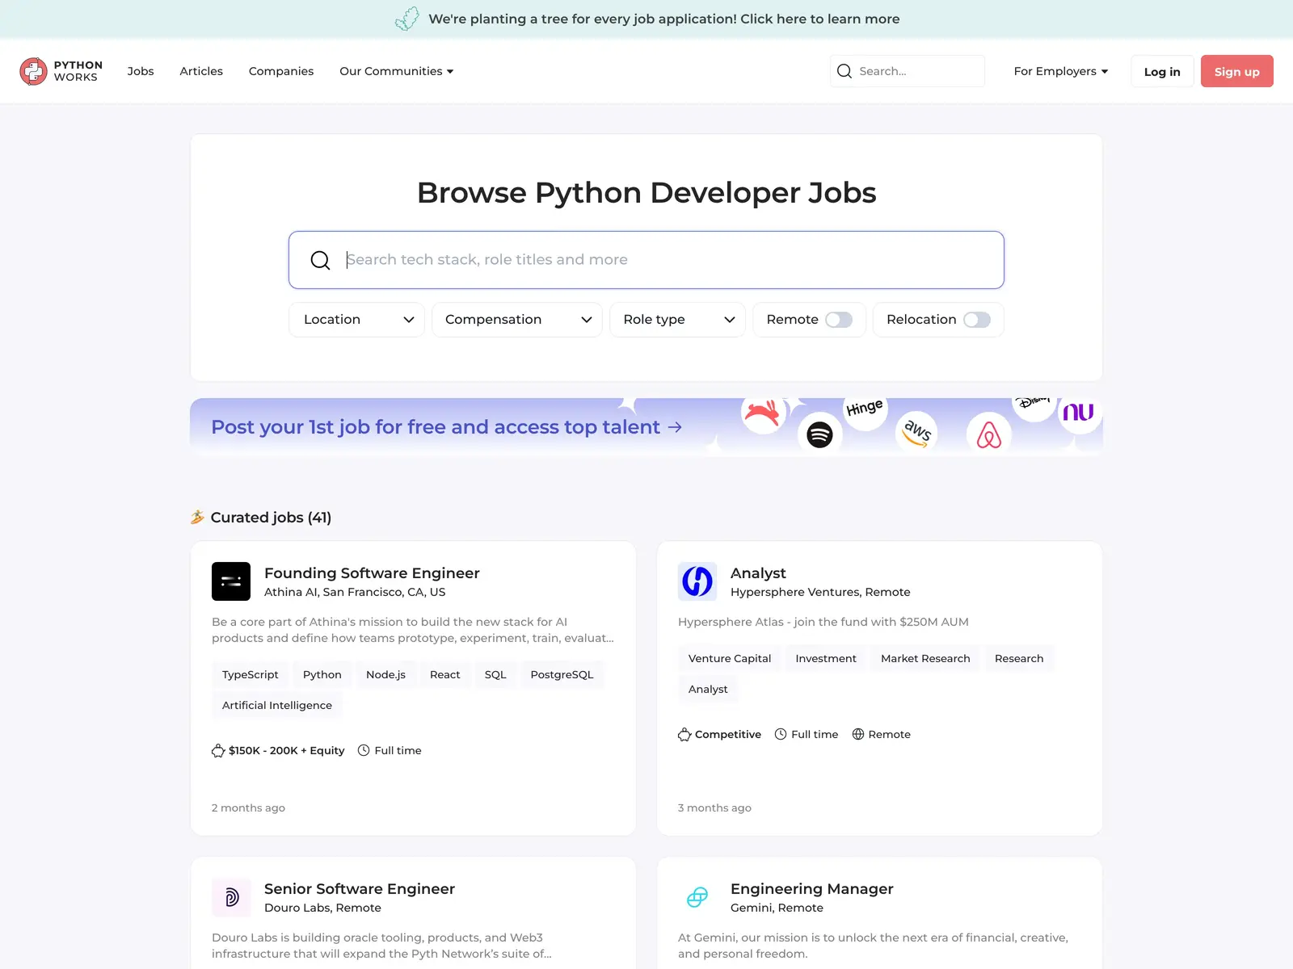Viewport: 1293px width, 969px height.
Task: Click the tree planting announcement banner
Action: point(646,19)
